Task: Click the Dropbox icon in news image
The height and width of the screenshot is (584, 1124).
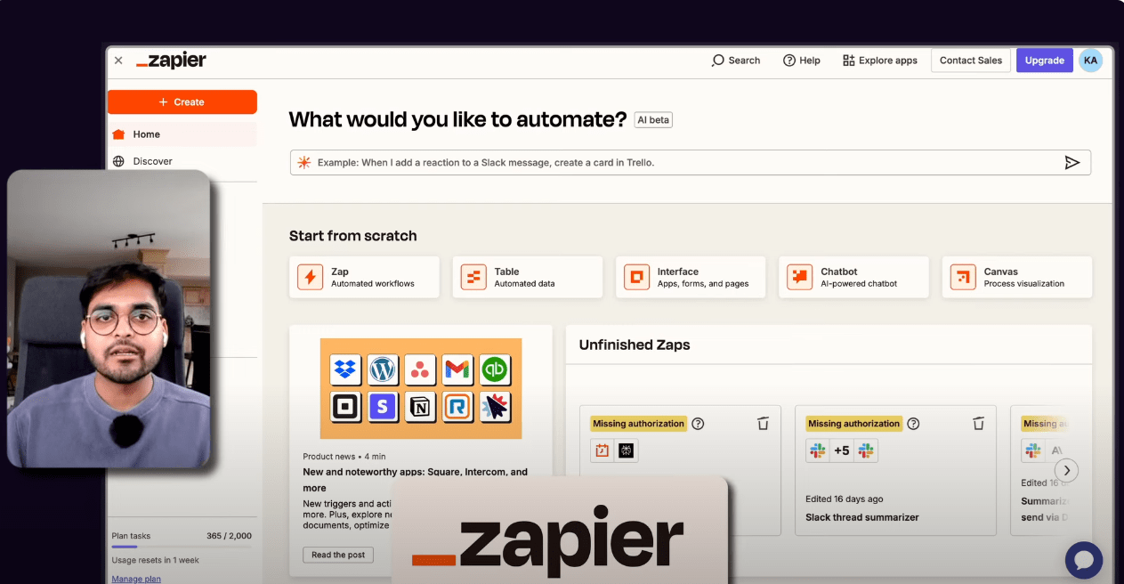Action: (344, 369)
